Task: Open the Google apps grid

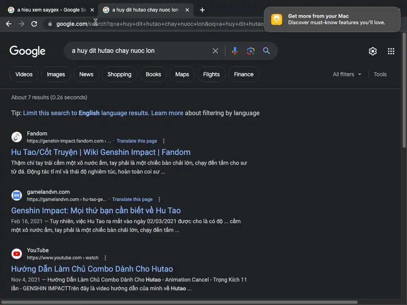Action: coord(391,51)
